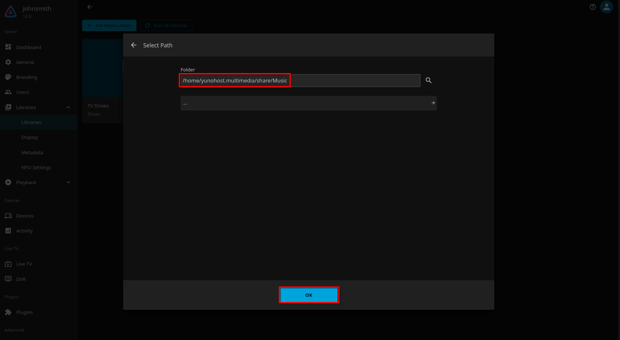
Task: Click the 'Shows' label under TV Shows
Action: (94, 114)
